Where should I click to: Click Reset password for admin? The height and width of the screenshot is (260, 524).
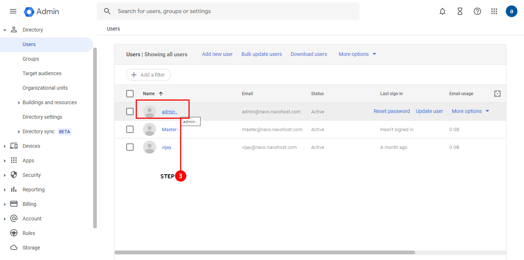(x=392, y=111)
